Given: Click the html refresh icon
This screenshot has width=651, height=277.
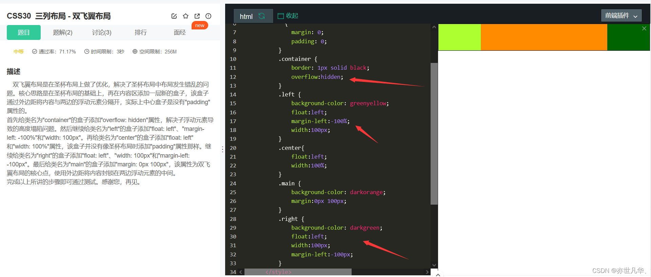Looking at the screenshot, I should [262, 16].
